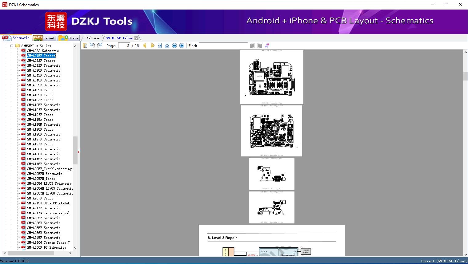
Task: Click the find previous icon
Action: pos(252,45)
